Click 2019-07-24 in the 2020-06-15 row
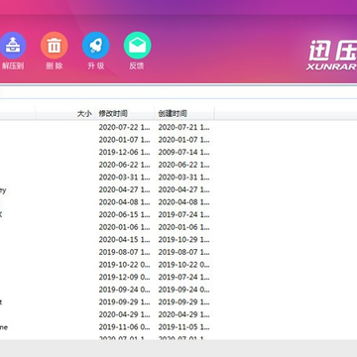Screen dimensions: 357x357 point(183,215)
